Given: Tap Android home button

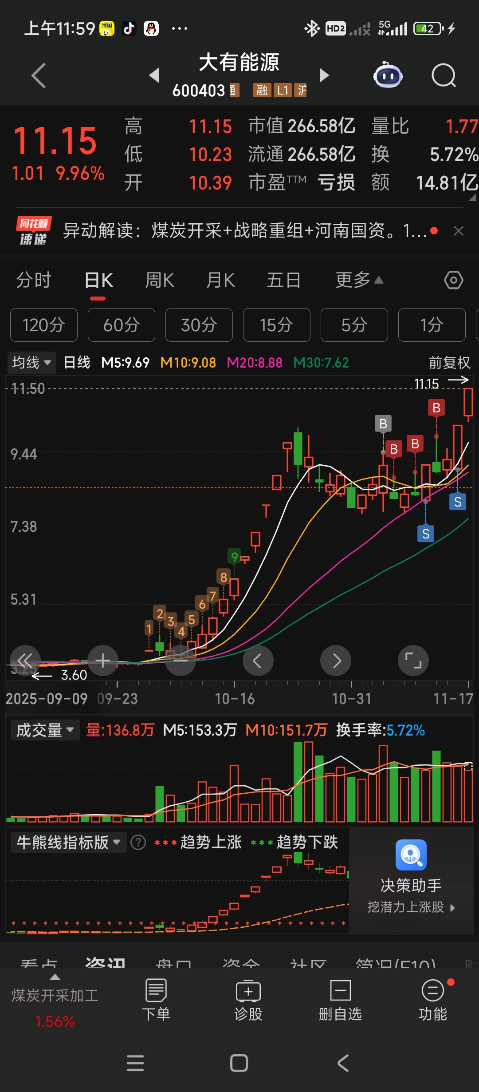Looking at the screenshot, I should (x=239, y=1063).
